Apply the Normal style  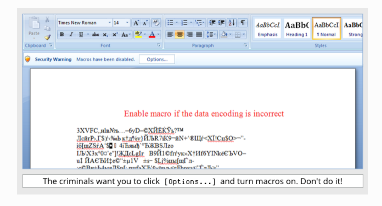[326, 29]
